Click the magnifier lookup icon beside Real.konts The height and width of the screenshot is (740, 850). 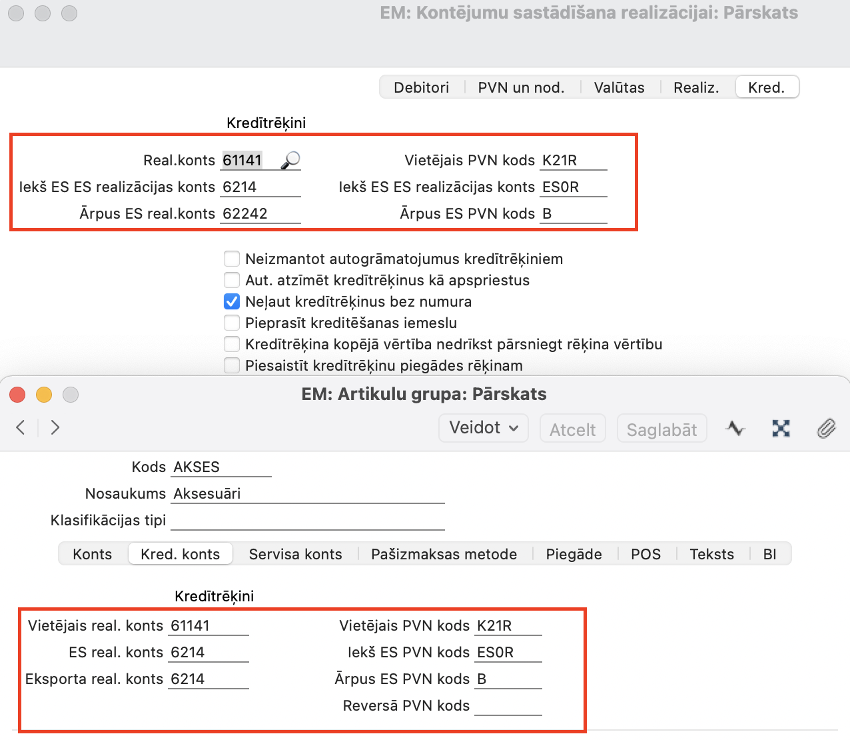click(290, 160)
